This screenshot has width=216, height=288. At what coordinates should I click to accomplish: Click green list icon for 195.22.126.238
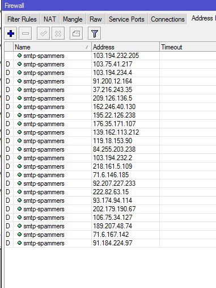19,115
